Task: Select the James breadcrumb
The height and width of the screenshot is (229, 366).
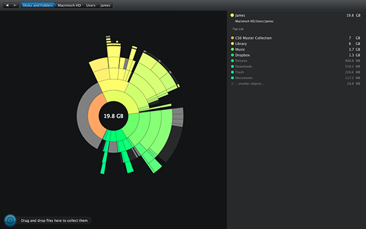Action: point(106,5)
